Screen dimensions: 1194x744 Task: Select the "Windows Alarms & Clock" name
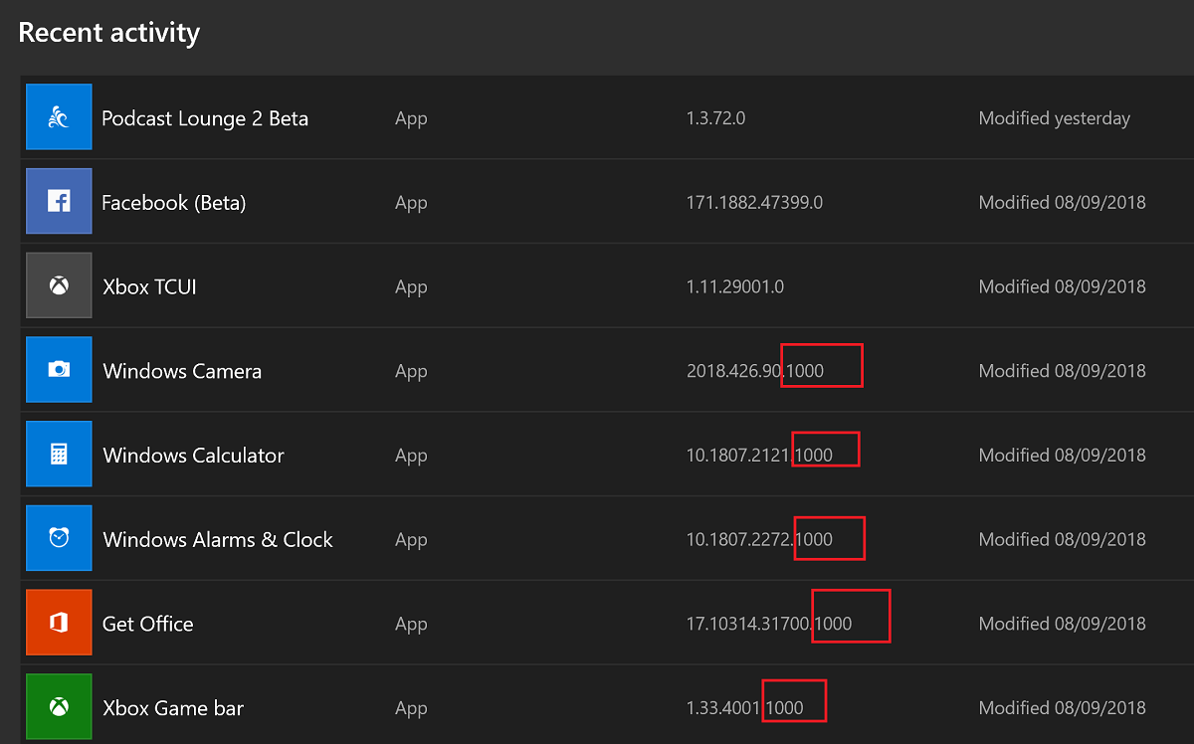[218, 540]
